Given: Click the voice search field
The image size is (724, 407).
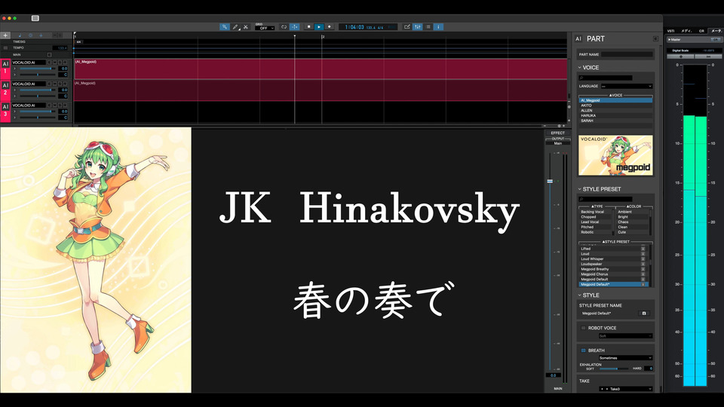Looking at the screenshot, I should click(606, 78).
